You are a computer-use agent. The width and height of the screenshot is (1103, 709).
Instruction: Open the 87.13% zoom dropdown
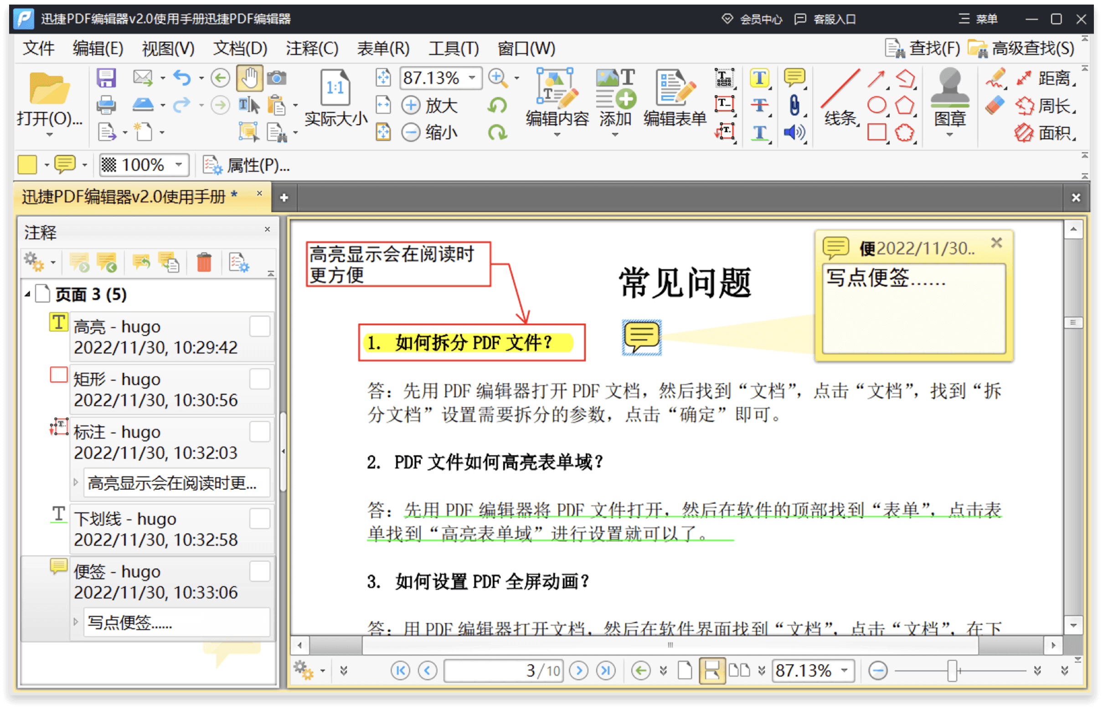coord(473,78)
